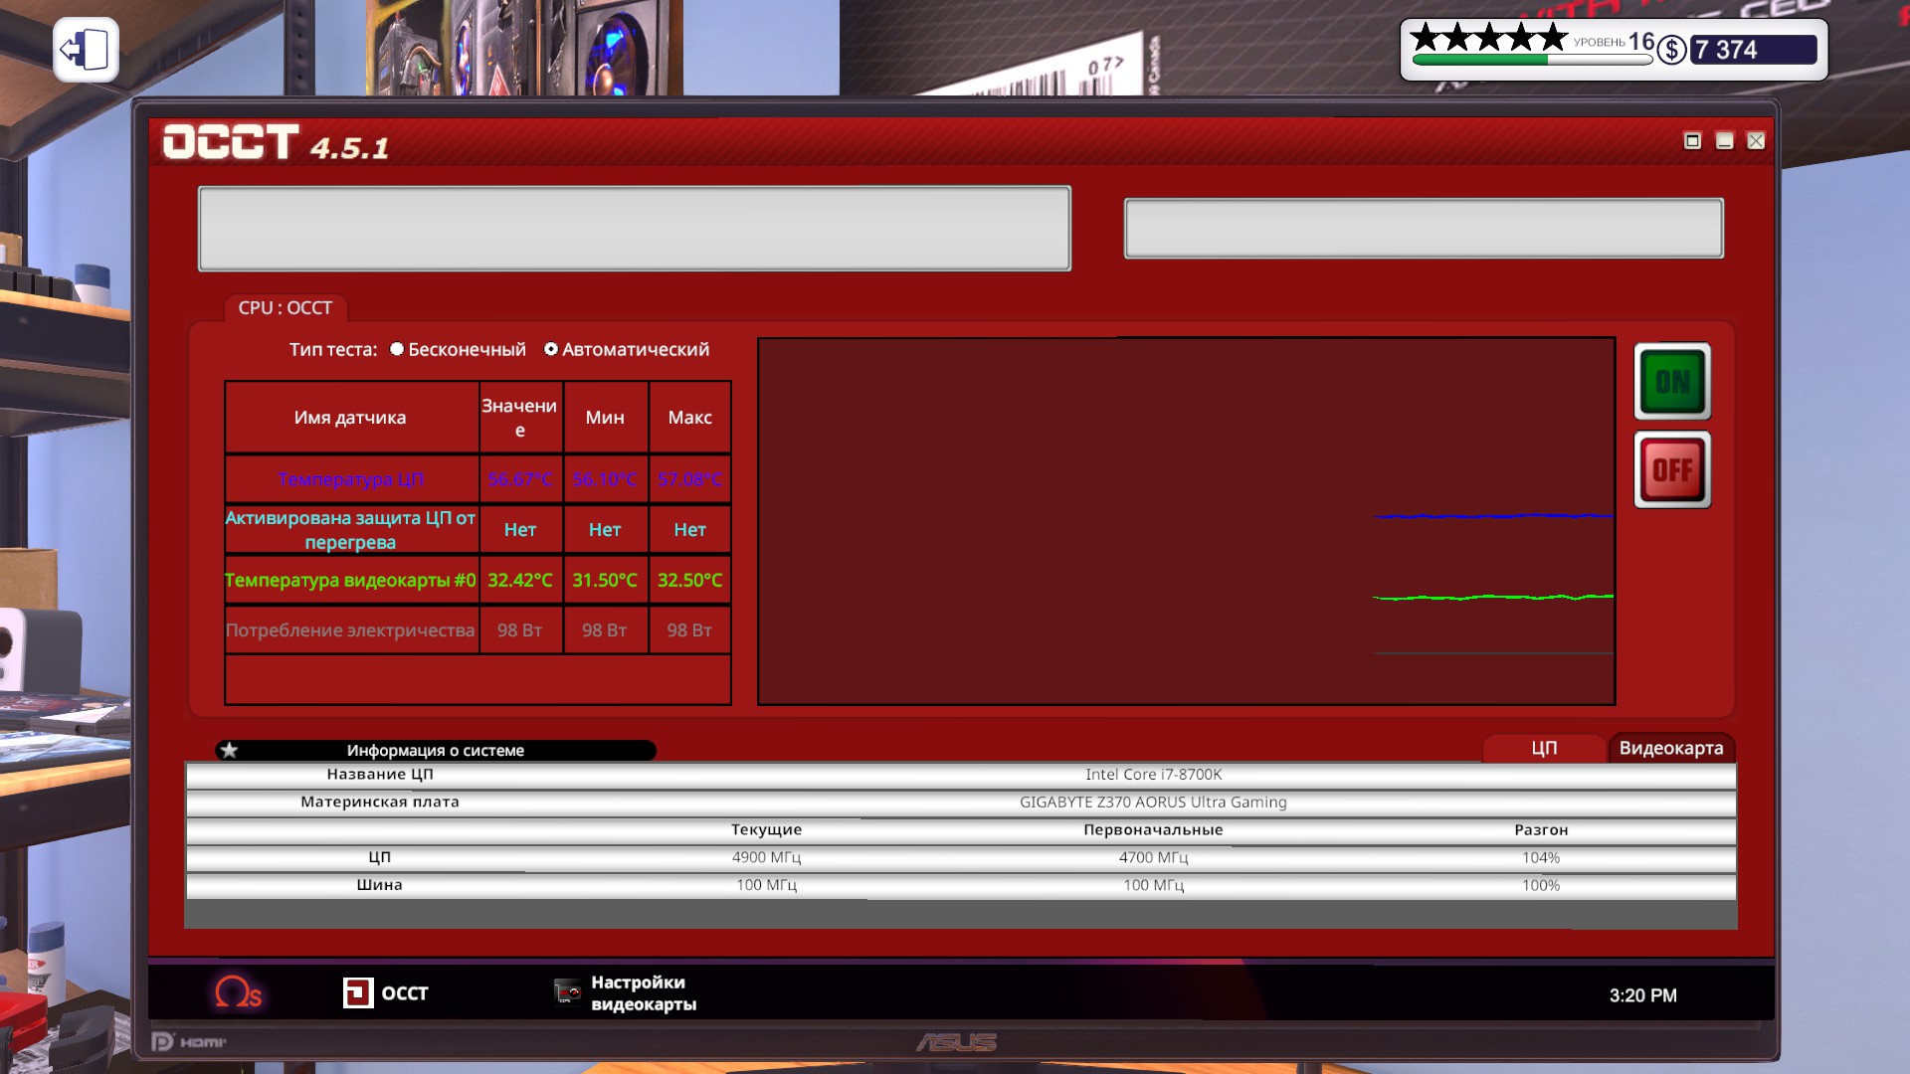Open Настройки видеокарты taskbar item
The height and width of the screenshot is (1074, 1910).
coord(626,992)
